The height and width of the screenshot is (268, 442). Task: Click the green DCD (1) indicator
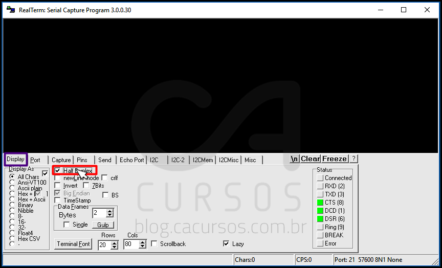click(320, 211)
